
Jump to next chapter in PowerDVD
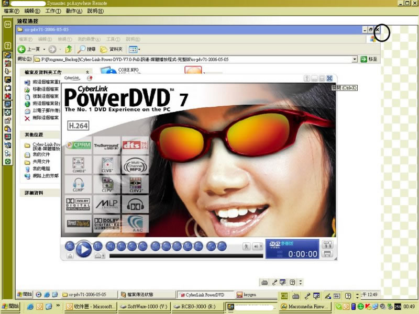[121, 246]
